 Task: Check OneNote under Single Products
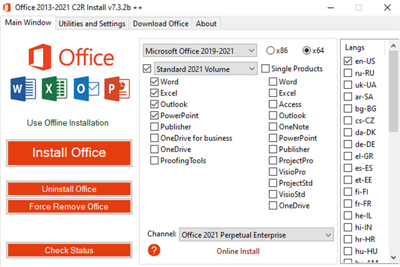tap(273, 127)
